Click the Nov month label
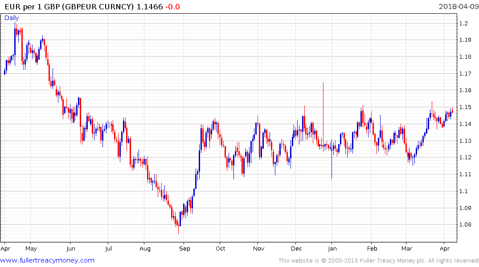 click(x=259, y=249)
